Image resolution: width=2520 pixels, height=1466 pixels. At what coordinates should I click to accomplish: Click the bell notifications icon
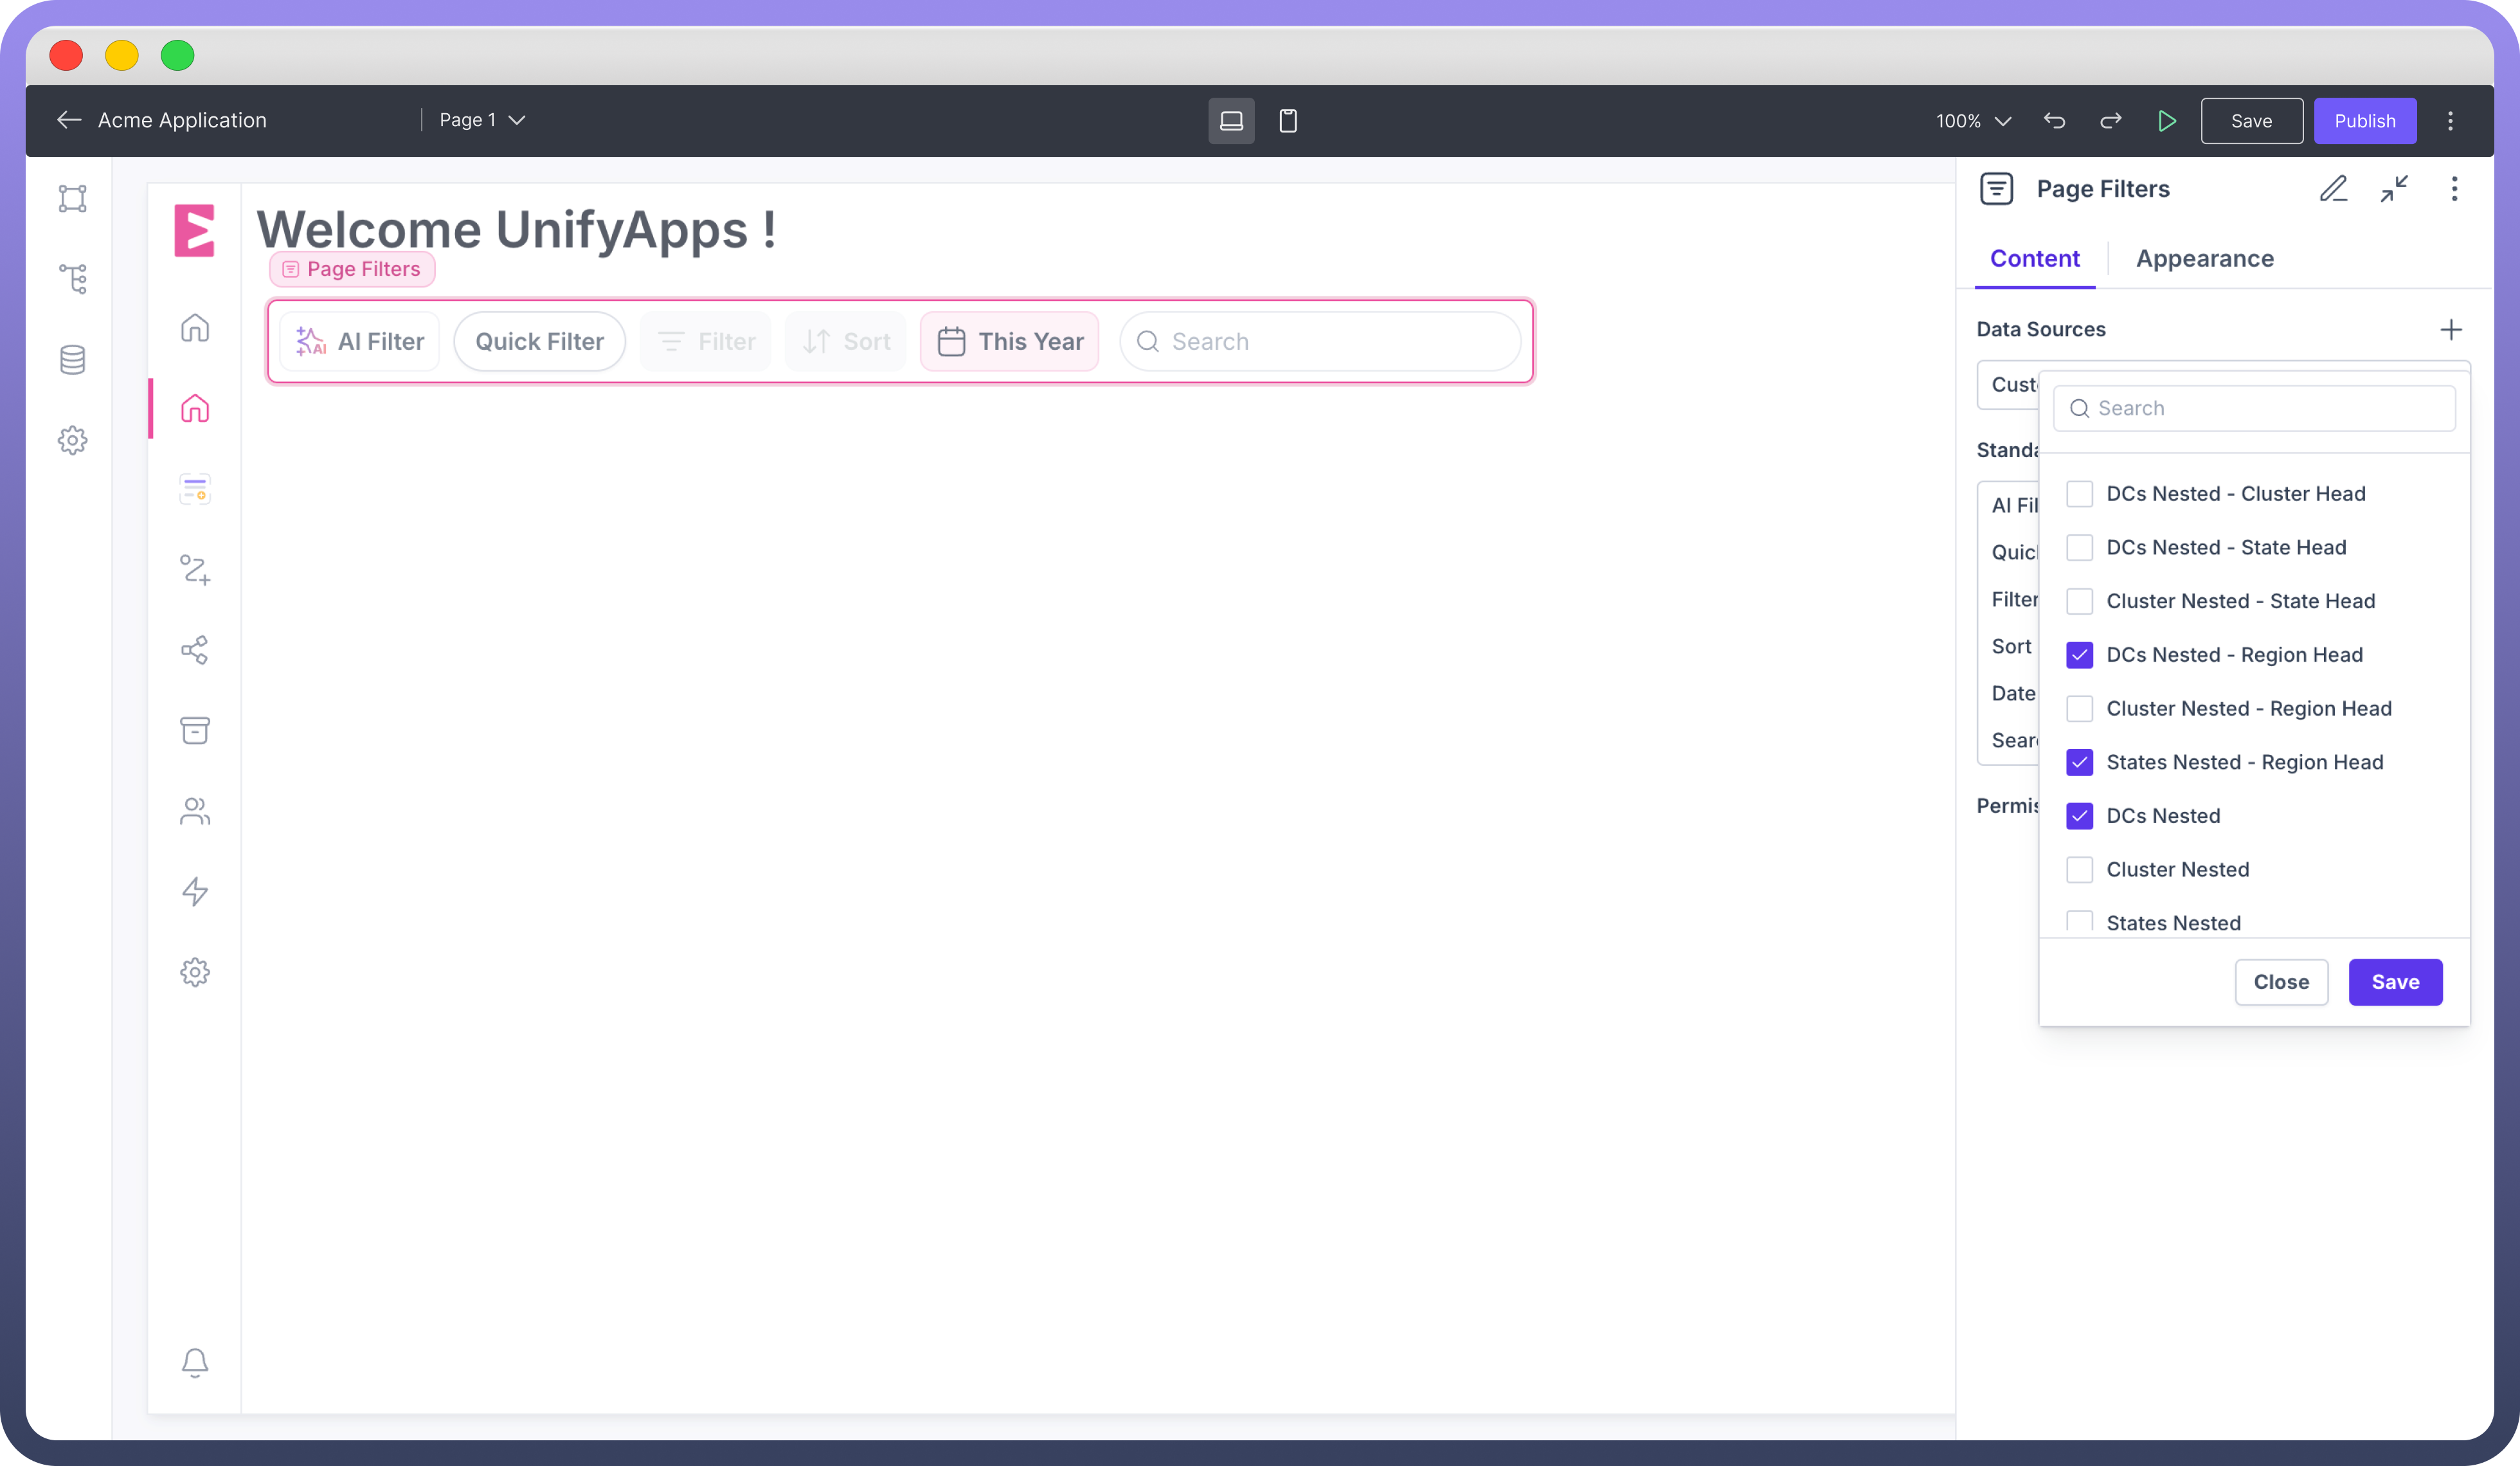click(x=195, y=1362)
